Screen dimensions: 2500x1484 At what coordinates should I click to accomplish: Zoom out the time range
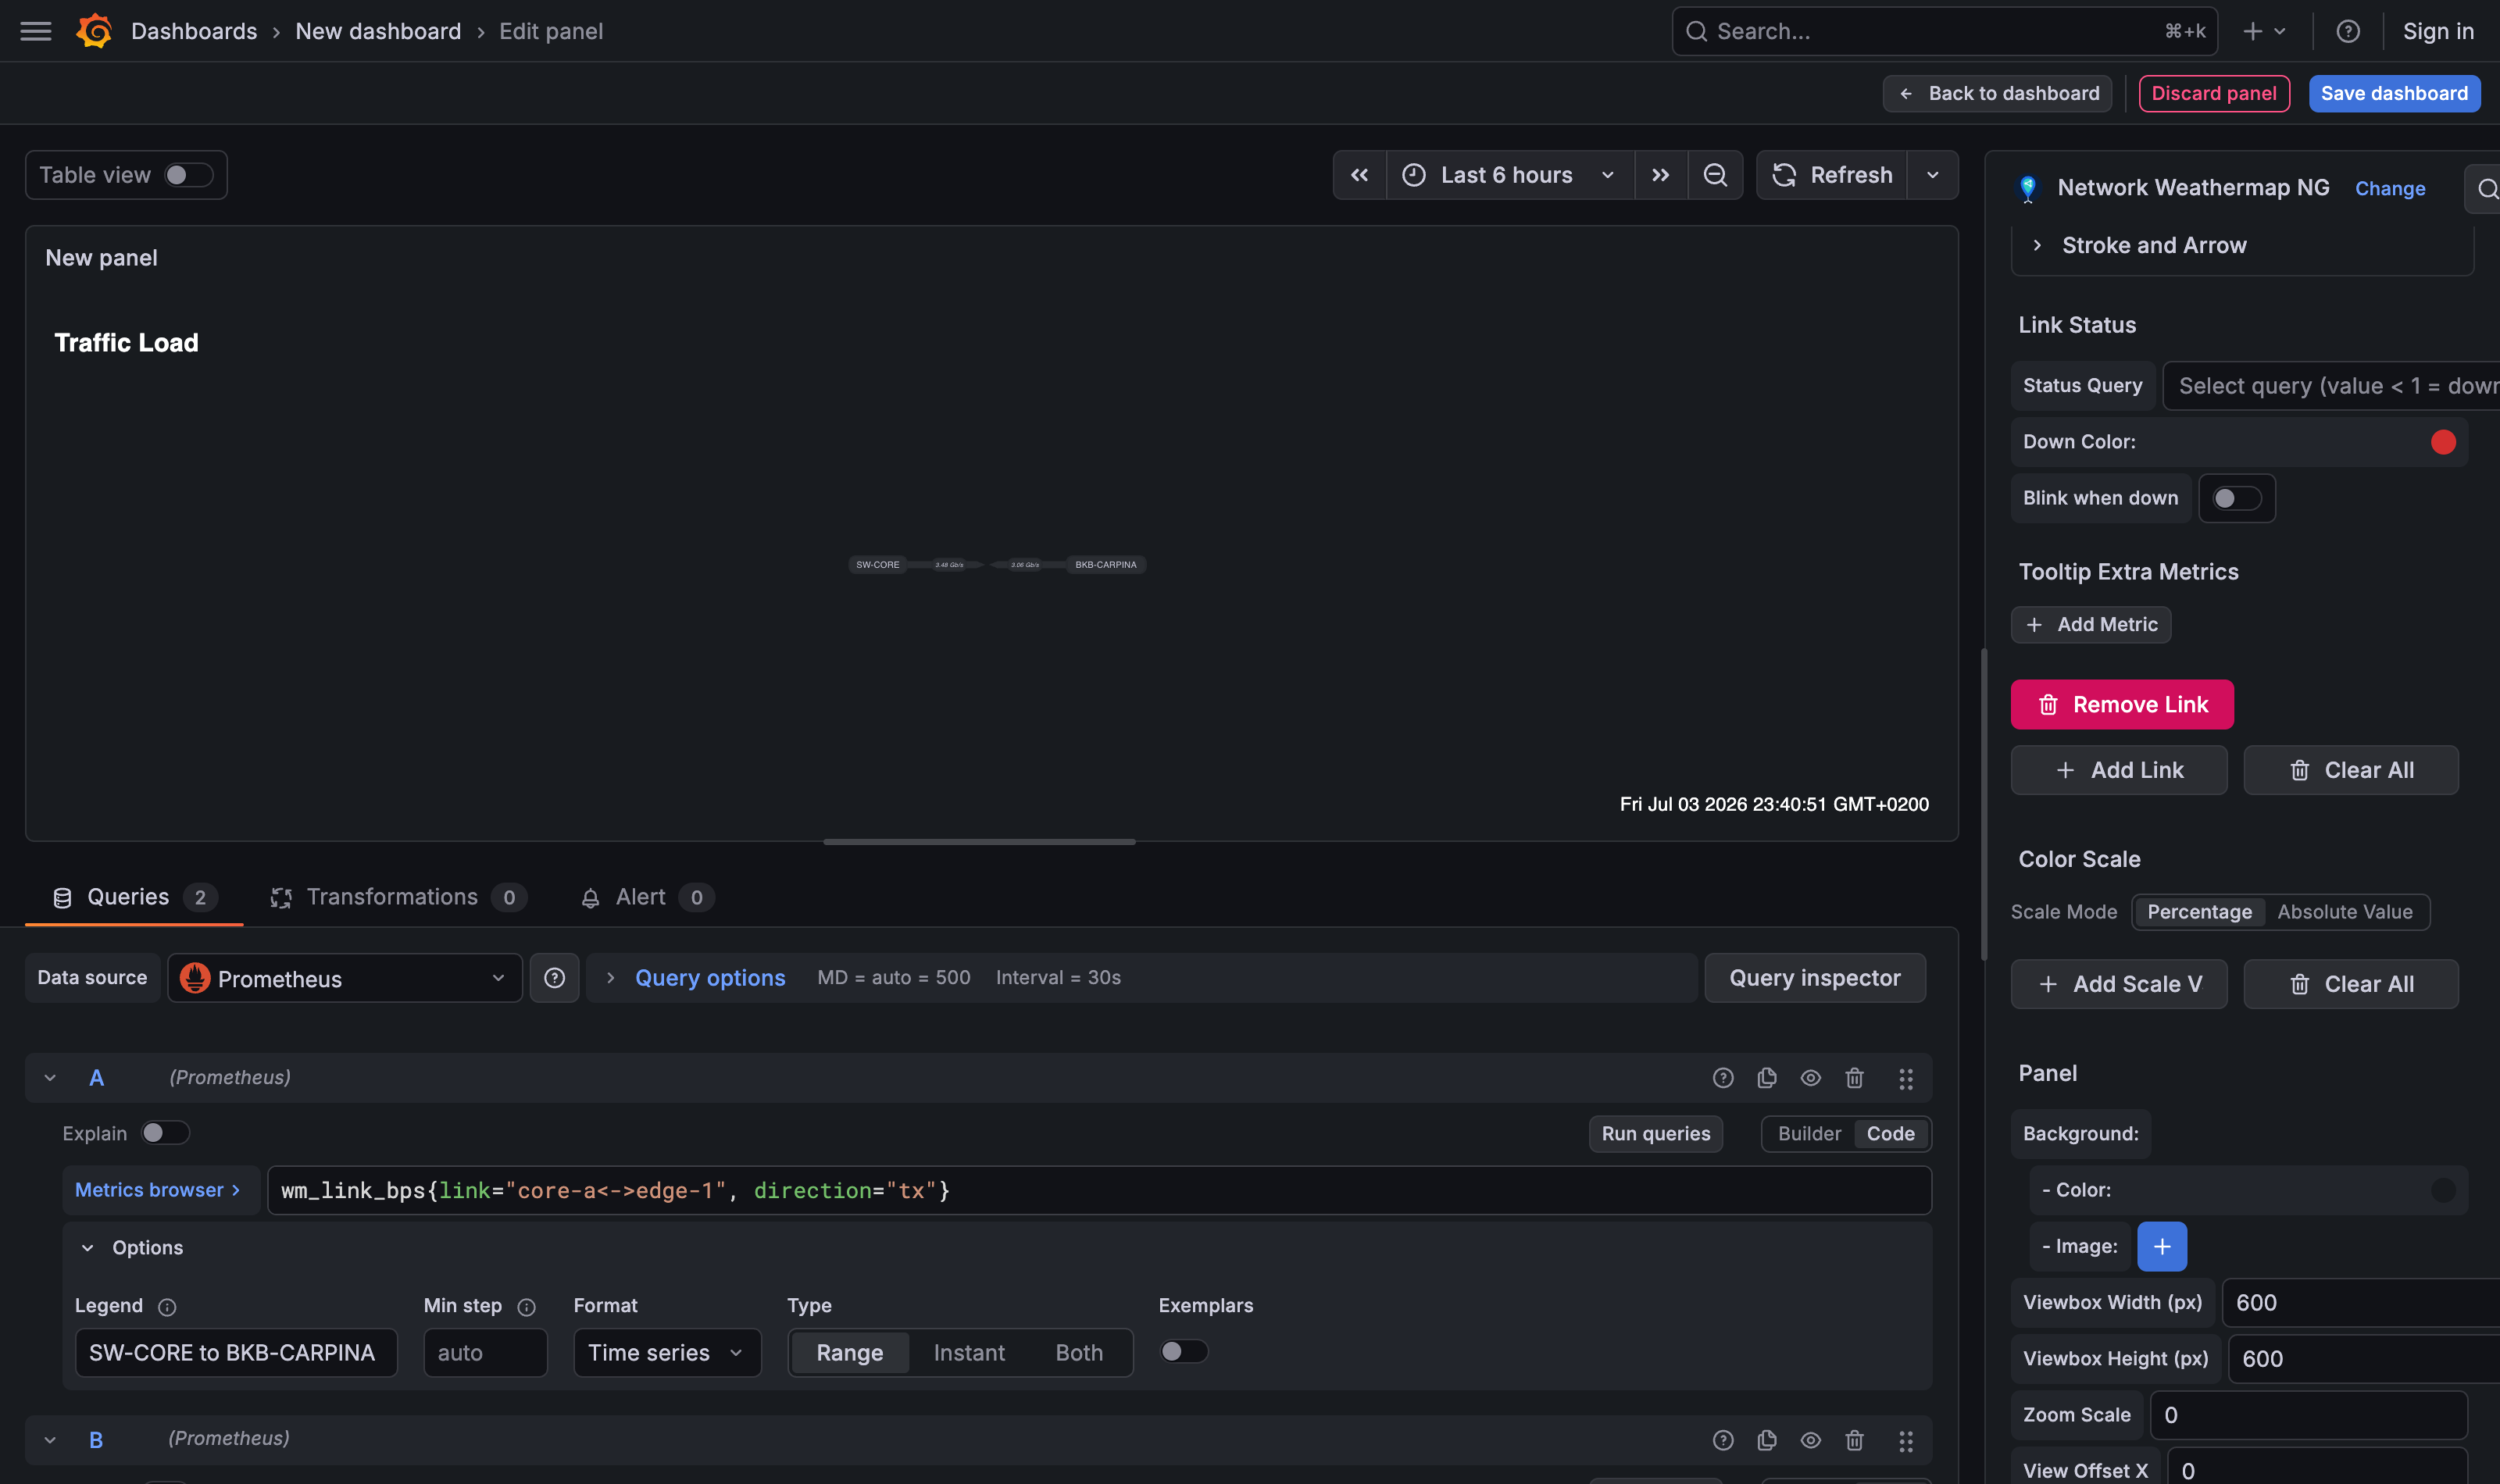pyautogui.click(x=1715, y=175)
